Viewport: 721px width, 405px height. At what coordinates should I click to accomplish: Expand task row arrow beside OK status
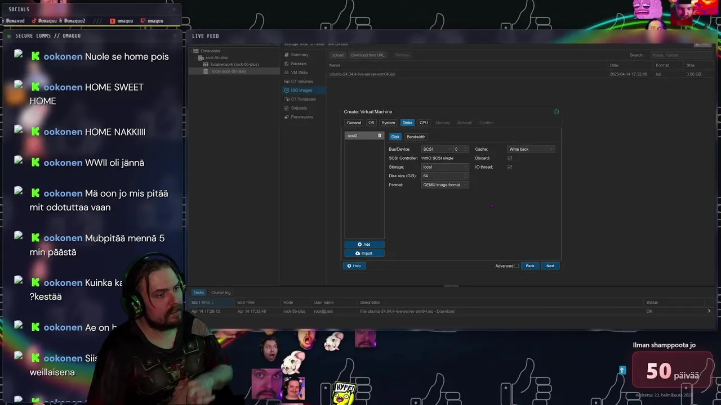pyautogui.click(x=709, y=311)
